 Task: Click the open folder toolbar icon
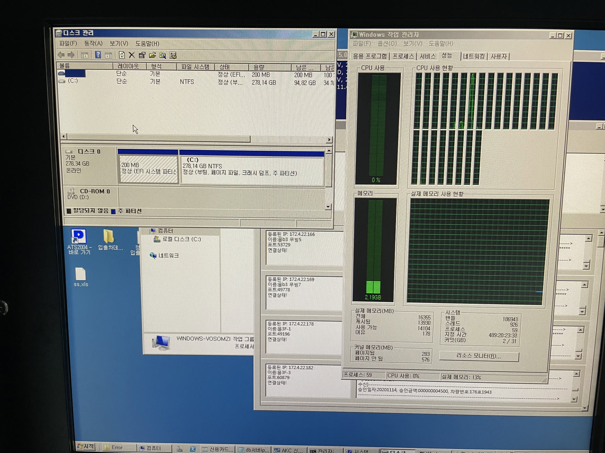point(153,55)
